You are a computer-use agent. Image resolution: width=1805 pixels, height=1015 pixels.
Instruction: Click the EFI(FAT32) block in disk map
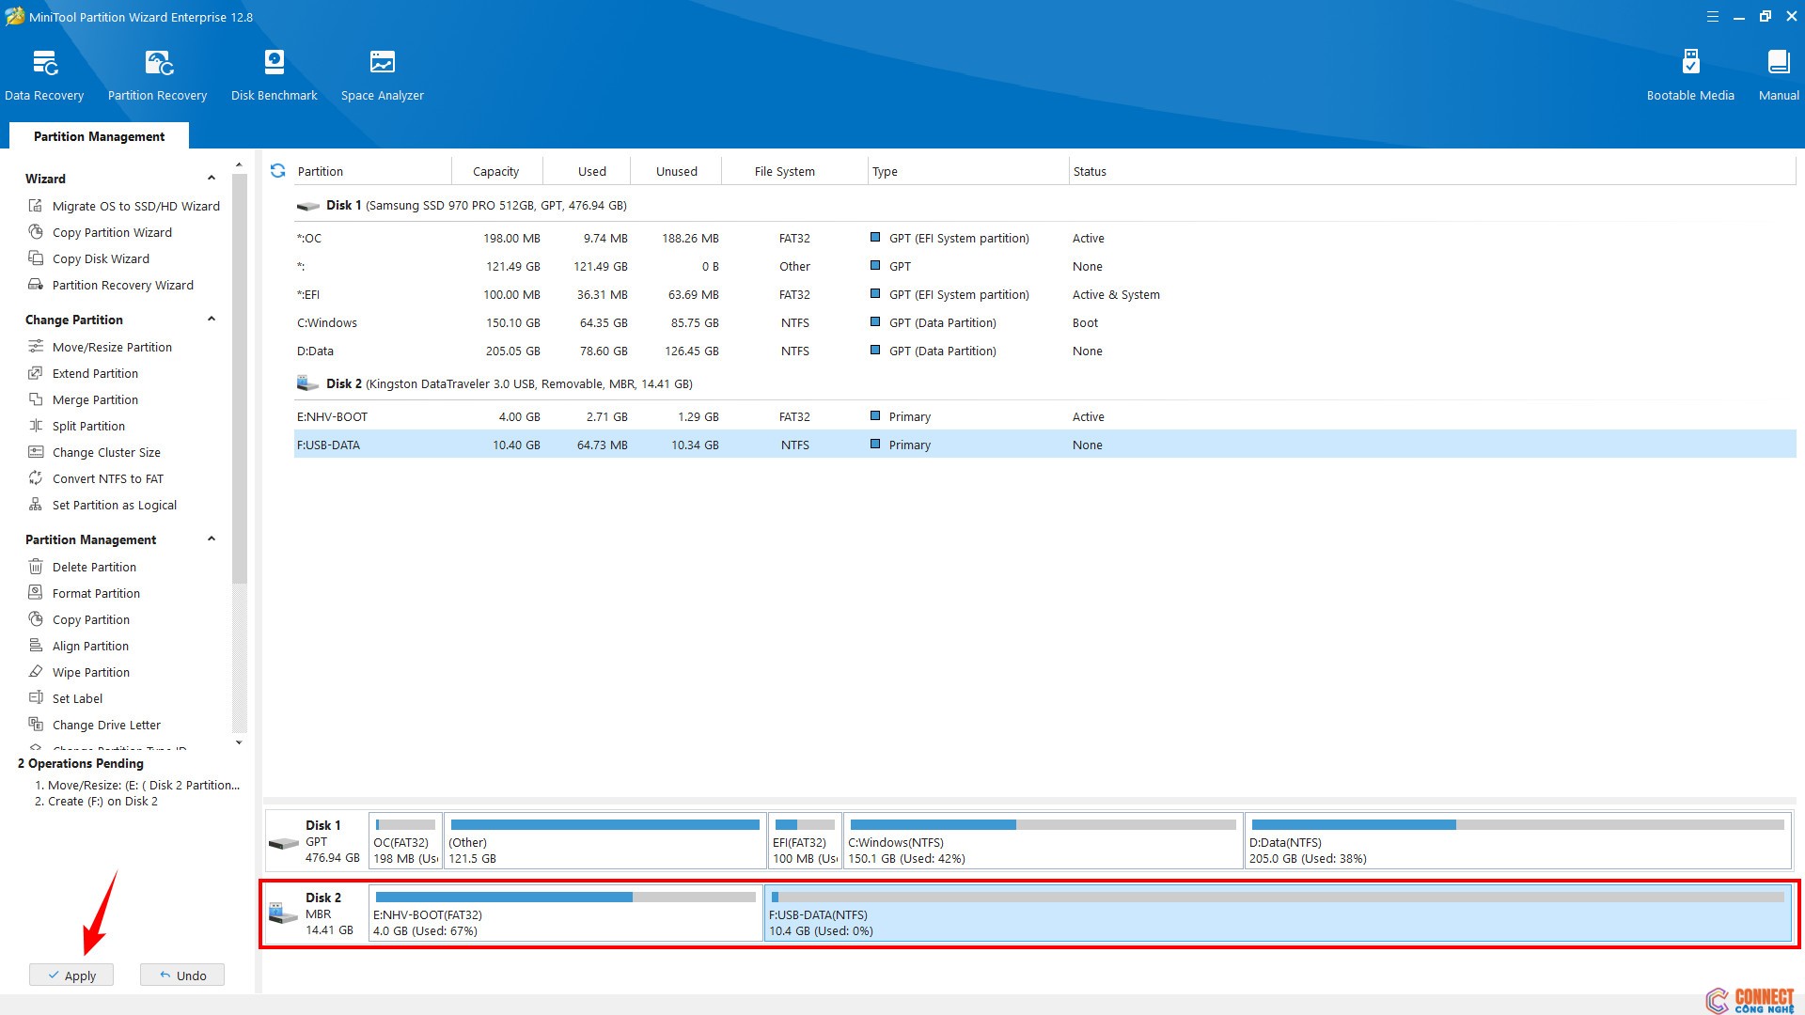pyautogui.click(x=805, y=841)
